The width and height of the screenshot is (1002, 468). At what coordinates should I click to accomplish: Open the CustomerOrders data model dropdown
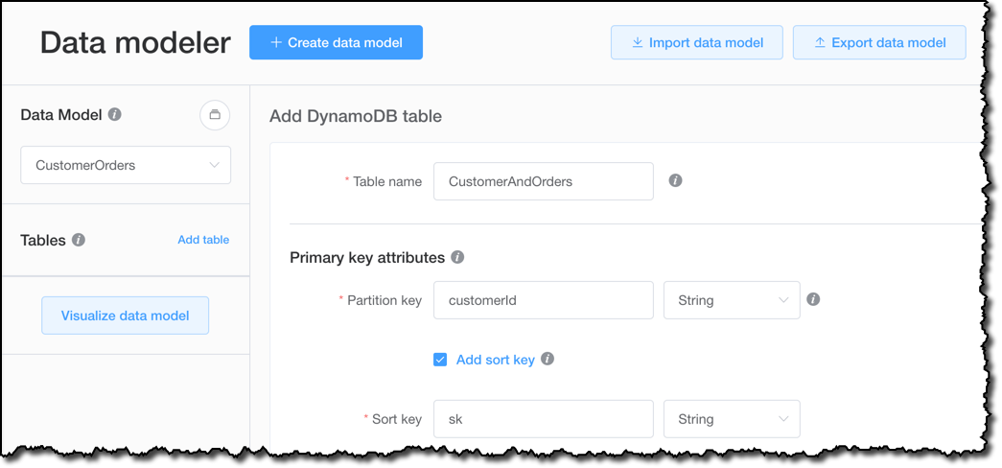click(x=126, y=165)
